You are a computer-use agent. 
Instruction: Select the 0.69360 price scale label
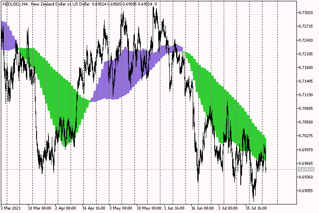coord(306,177)
